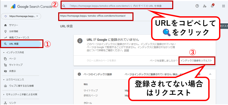Click the inspected contact page URL text

point(93,16)
